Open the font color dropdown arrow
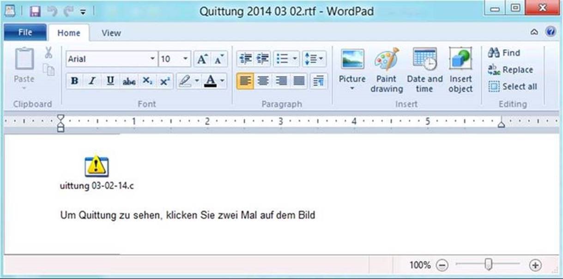The image size is (563, 279). 223,81
